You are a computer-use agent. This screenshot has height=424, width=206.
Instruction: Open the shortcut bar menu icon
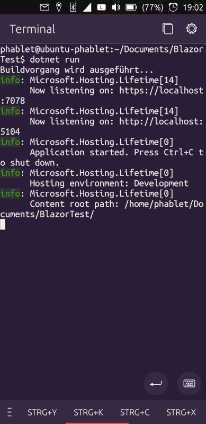click(x=10, y=412)
